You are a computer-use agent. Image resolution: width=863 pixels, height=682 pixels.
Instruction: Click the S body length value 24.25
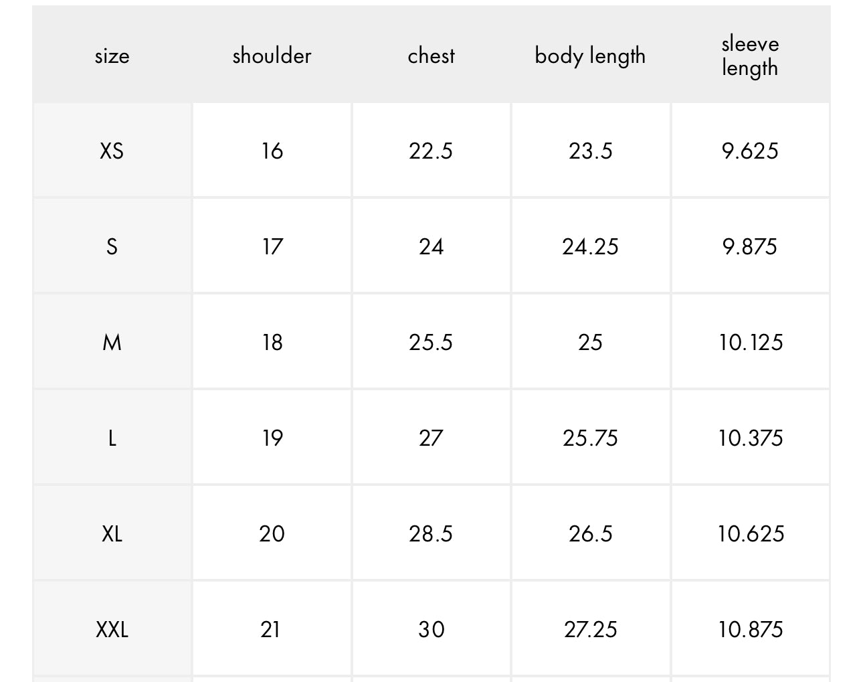point(590,247)
